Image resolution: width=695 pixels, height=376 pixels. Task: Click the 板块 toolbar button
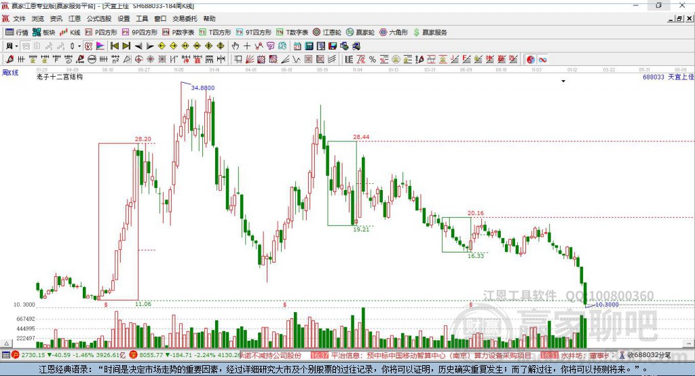43,33
